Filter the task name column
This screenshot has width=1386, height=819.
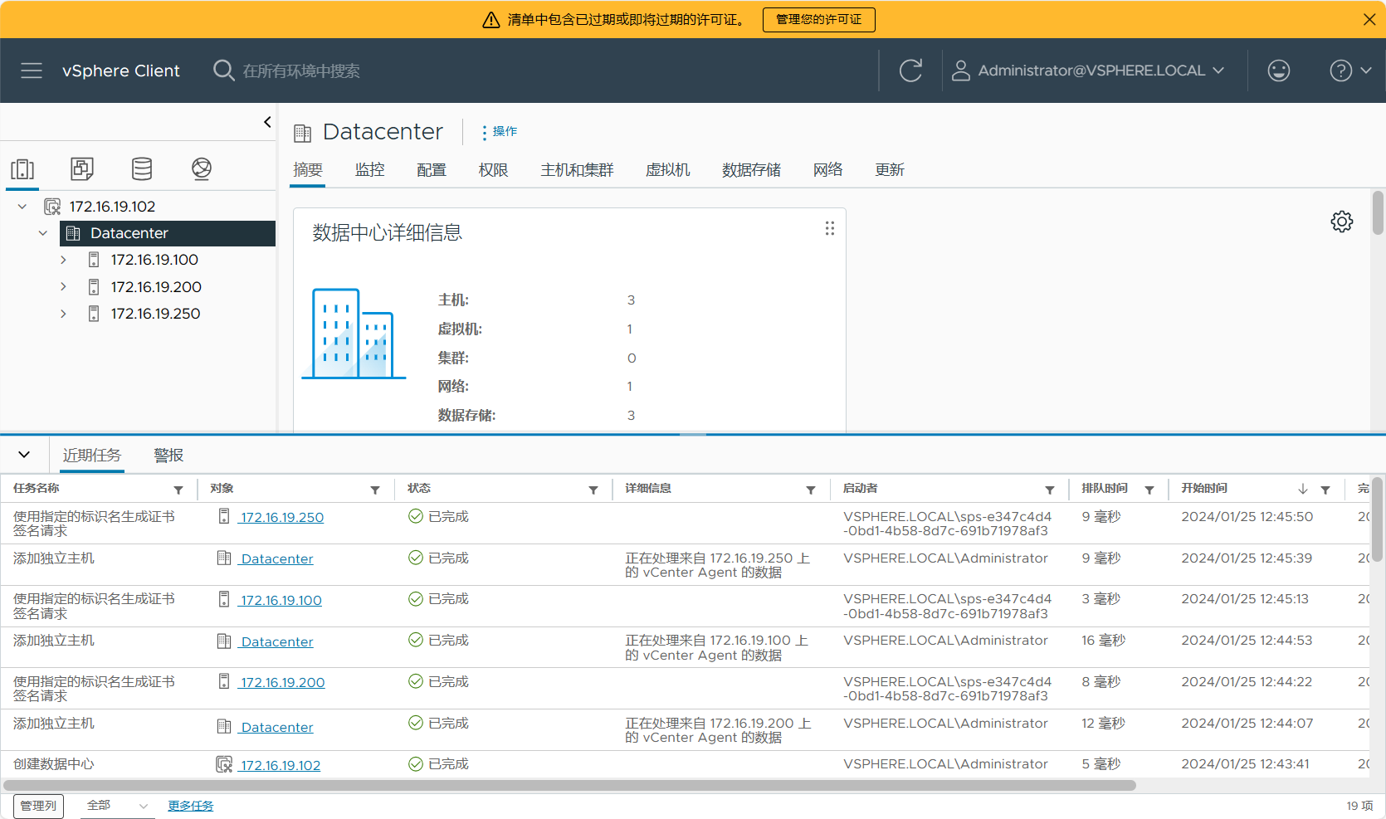click(178, 490)
